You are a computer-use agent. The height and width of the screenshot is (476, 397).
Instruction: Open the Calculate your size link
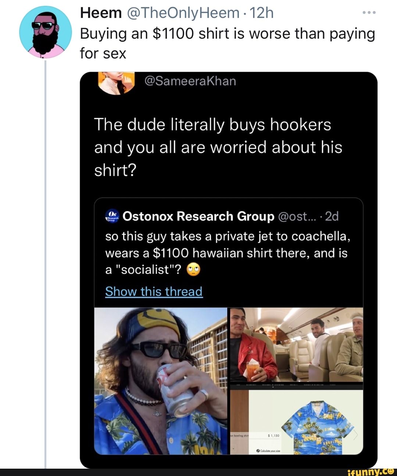(270, 451)
